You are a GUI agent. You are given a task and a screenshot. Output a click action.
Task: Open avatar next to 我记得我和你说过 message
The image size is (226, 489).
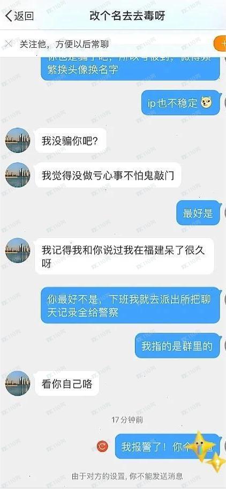point(18,251)
